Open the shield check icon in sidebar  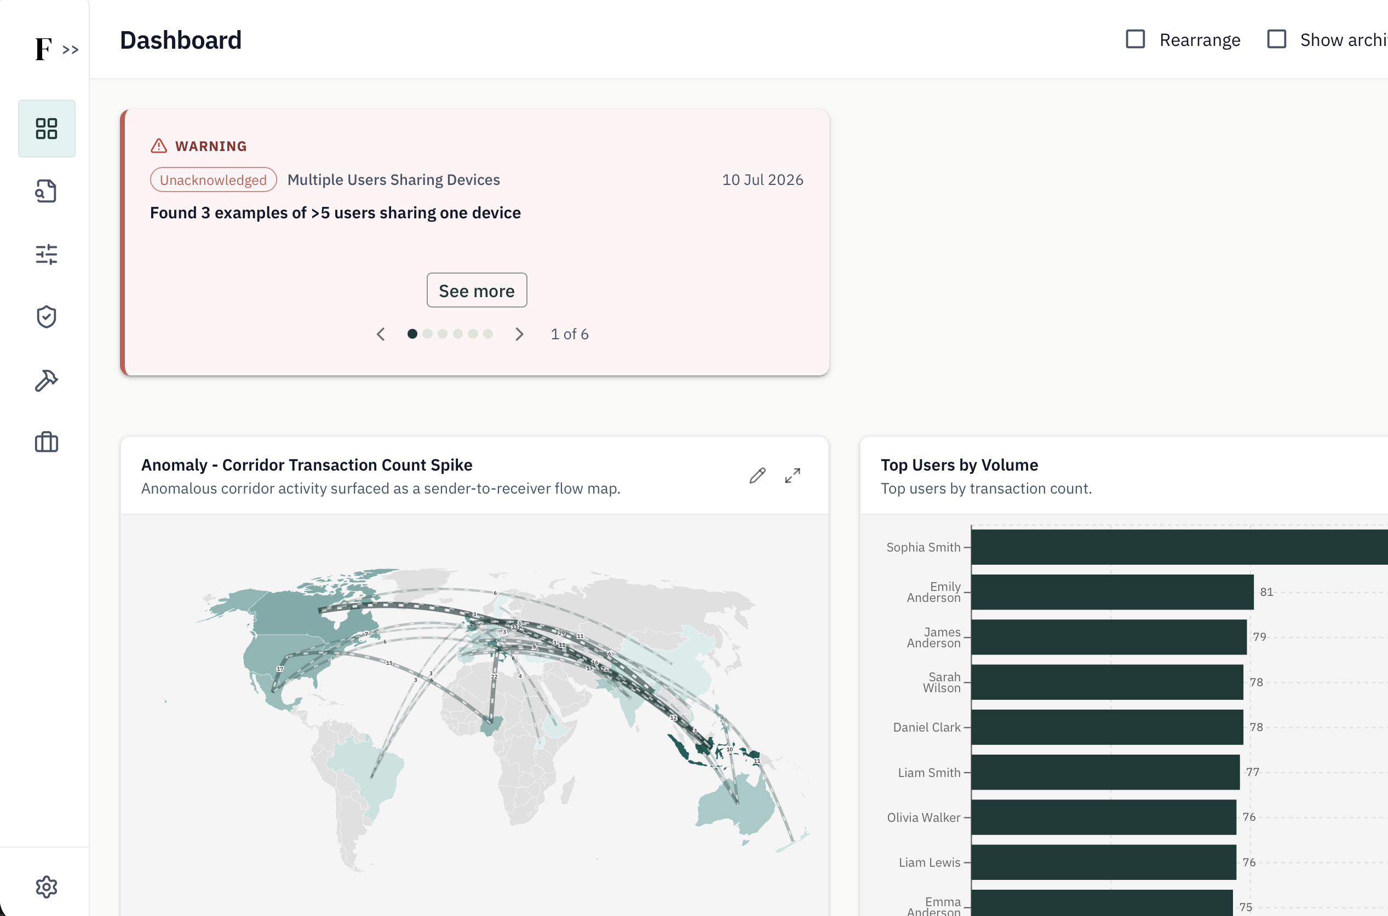(47, 317)
